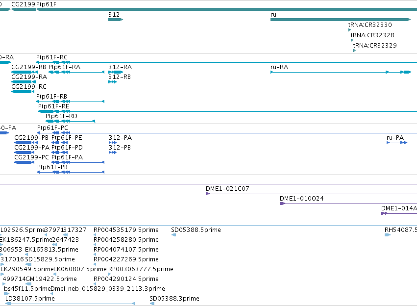This screenshot has width=417, height=306.
Task: Select the CG2199-RB transcript
Action: click(x=25, y=72)
